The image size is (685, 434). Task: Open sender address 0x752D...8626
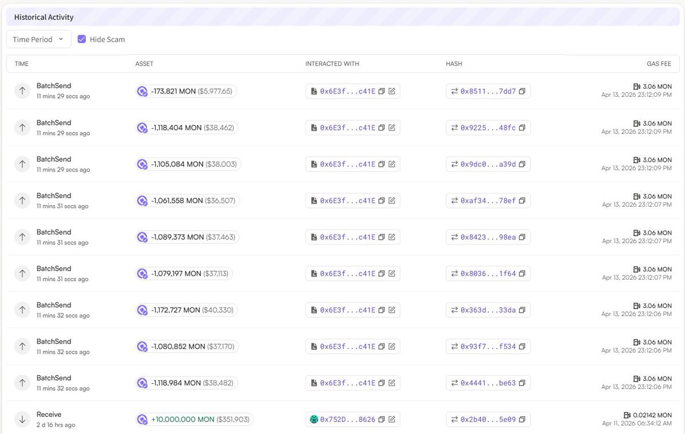click(348, 419)
